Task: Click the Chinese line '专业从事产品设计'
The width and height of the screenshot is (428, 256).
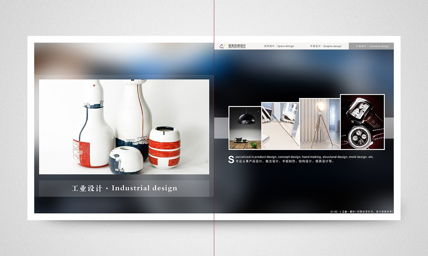Action: (285, 161)
